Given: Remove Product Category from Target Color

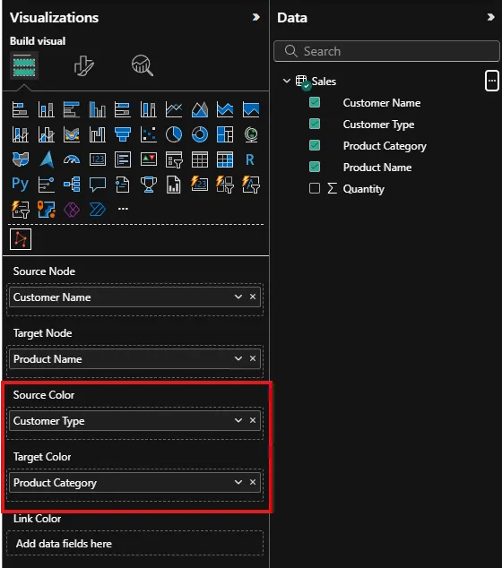Looking at the screenshot, I should point(253,482).
